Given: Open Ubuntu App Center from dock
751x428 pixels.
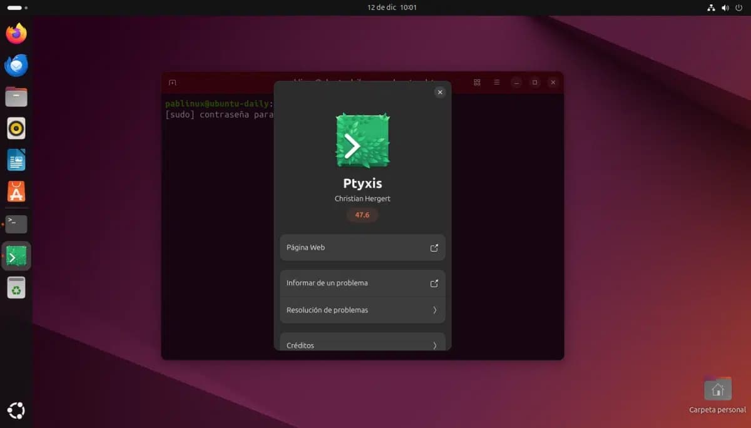Looking at the screenshot, I should (x=16, y=191).
